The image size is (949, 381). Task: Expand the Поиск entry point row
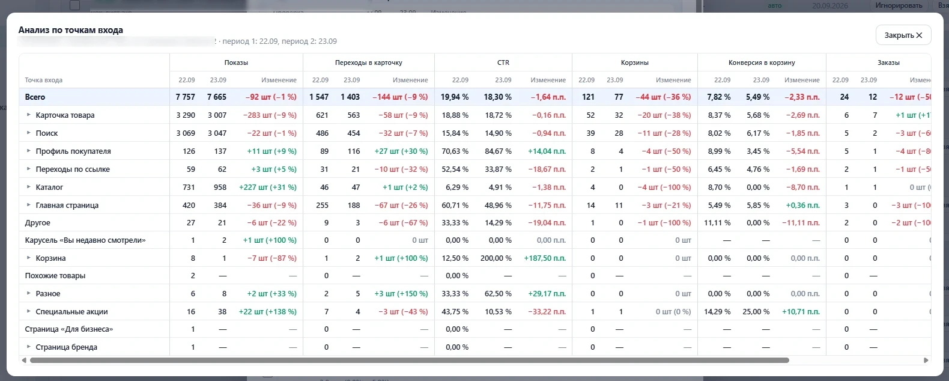click(28, 133)
